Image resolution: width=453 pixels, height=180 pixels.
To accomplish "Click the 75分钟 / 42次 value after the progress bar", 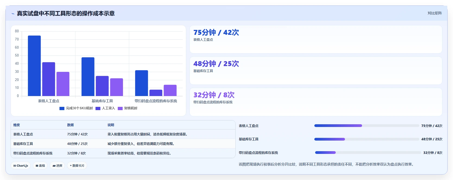I will (x=432, y=126).
